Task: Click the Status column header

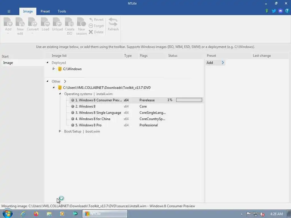Action: 172,56
